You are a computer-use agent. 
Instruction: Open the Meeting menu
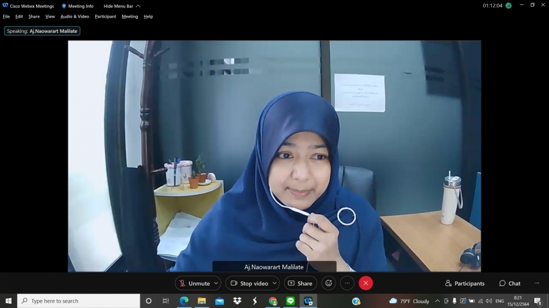pos(129,16)
